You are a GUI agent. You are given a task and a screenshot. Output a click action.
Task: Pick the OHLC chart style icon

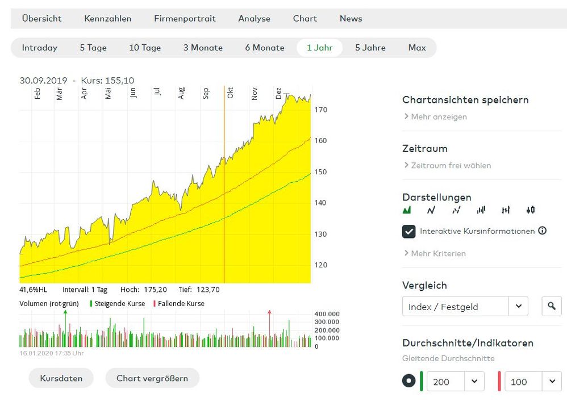point(506,210)
